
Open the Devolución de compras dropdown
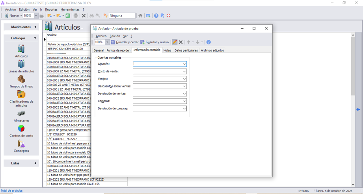pos(184,109)
